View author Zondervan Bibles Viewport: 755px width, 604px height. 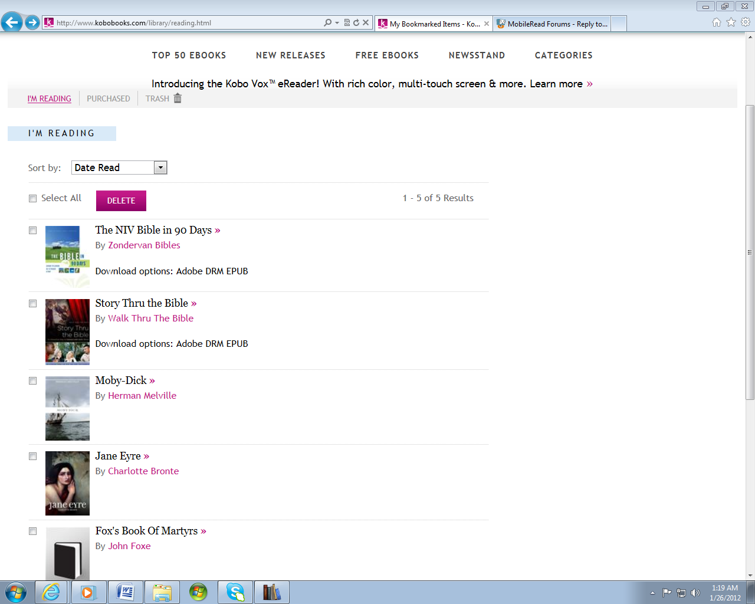tap(144, 245)
